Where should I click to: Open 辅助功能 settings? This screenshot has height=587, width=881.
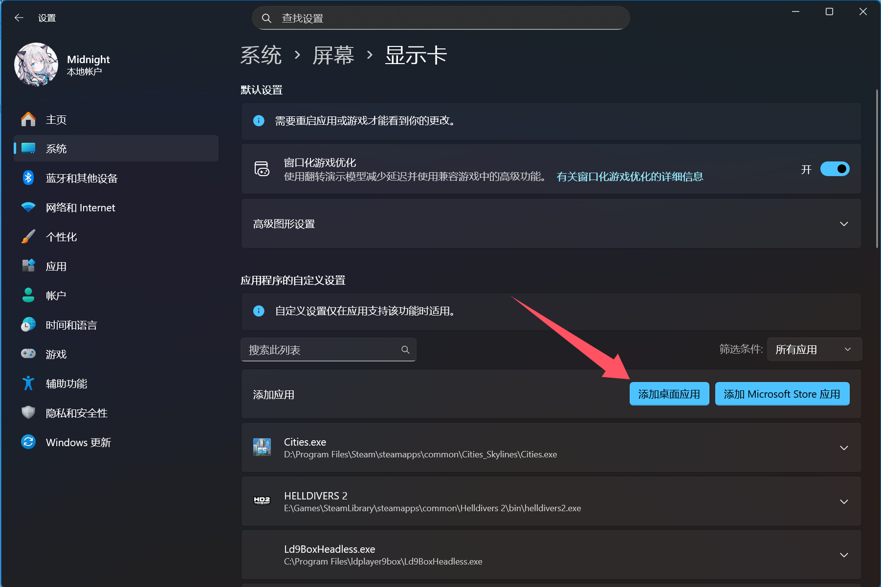pos(66,383)
